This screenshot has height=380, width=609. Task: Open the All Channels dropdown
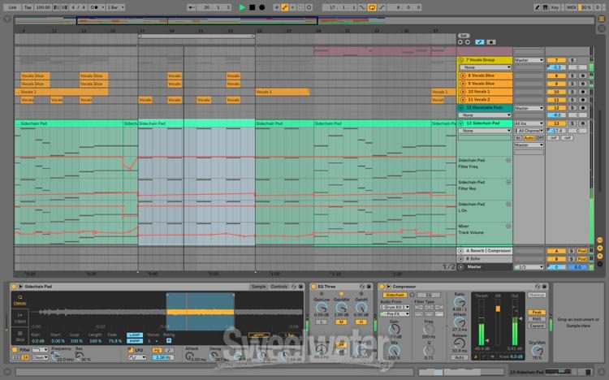[529, 131]
